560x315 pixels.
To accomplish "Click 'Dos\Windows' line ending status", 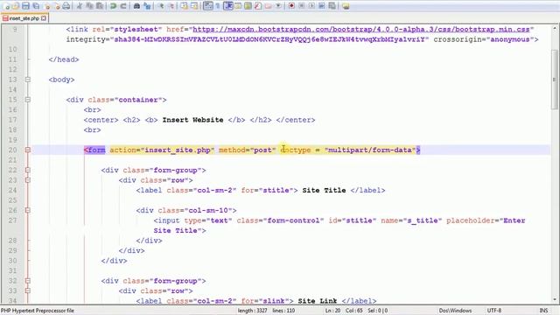I will [x=455, y=311].
